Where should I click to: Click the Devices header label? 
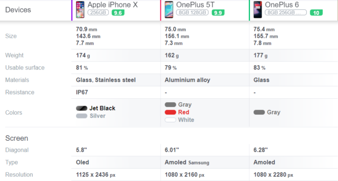[x=18, y=10]
